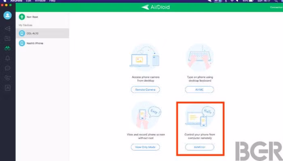Click the AirDroid logo in header

[155, 7]
